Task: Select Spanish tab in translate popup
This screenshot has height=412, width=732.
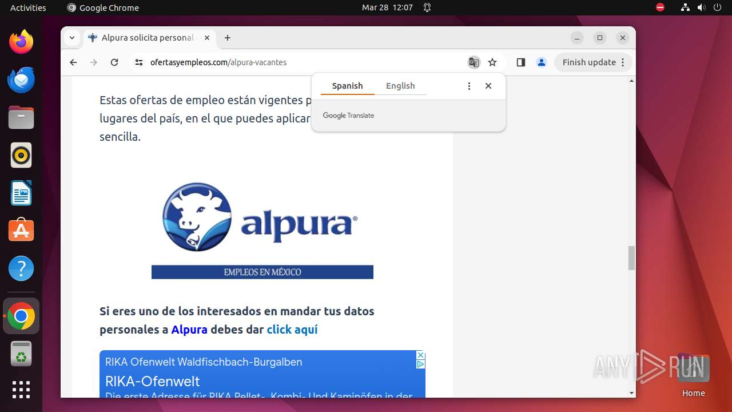Action: click(x=347, y=86)
